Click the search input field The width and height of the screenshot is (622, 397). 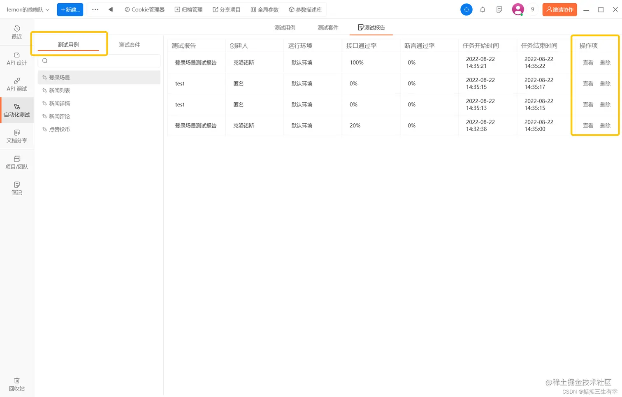[x=99, y=61]
